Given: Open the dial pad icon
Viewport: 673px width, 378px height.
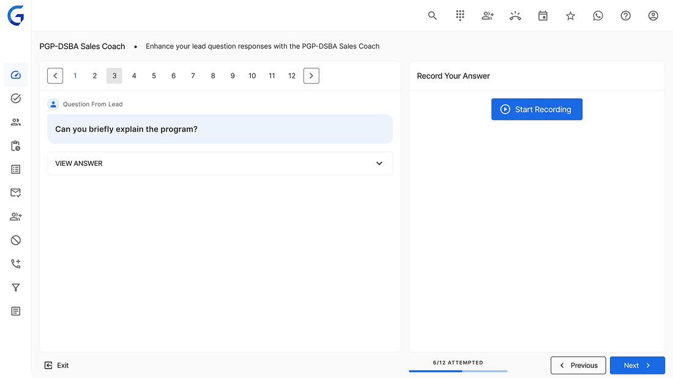Looking at the screenshot, I should (460, 16).
